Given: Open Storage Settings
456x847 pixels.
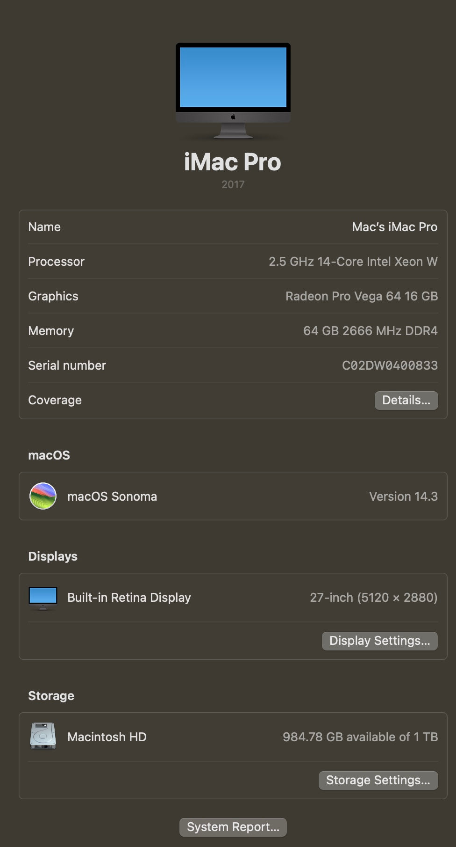Looking at the screenshot, I should 378,780.
